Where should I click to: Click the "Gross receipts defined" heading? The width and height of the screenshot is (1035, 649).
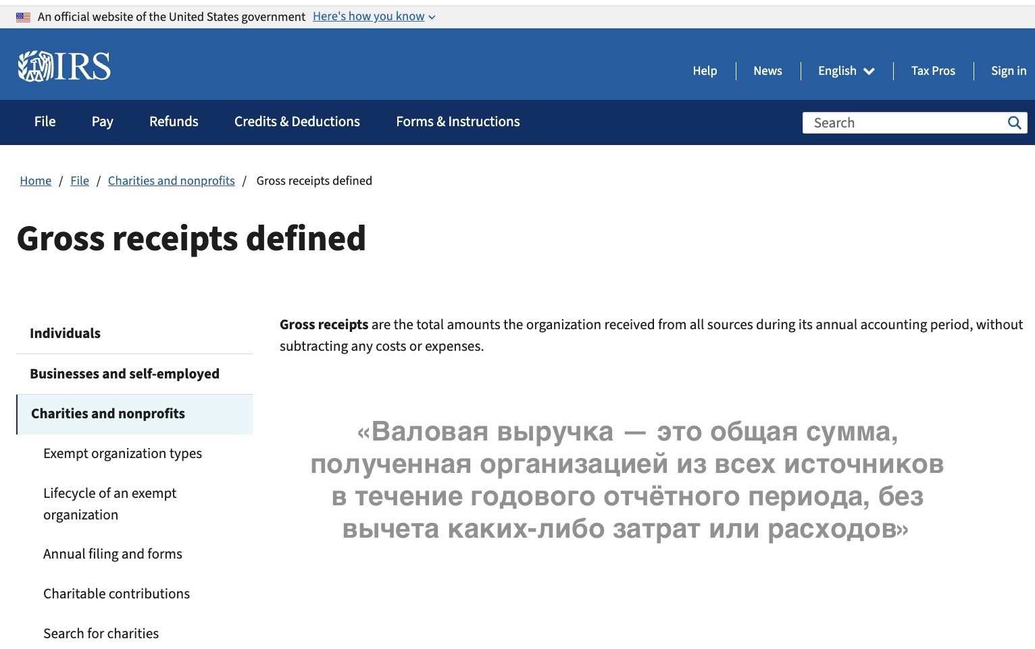coord(191,239)
